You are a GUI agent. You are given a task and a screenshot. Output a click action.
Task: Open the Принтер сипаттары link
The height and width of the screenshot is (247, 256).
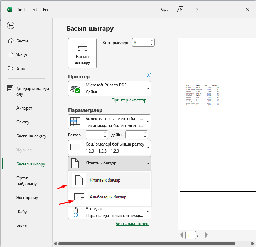tap(130, 100)
